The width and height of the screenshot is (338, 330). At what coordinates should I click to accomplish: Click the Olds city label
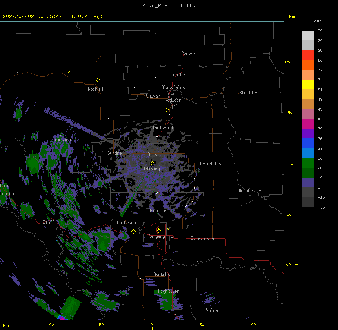click(x=152, y=154)
